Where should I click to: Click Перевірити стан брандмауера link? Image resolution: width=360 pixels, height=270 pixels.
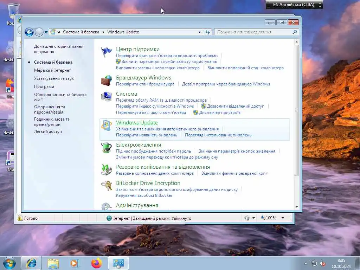pyautogui.click(x=145, y=84)
